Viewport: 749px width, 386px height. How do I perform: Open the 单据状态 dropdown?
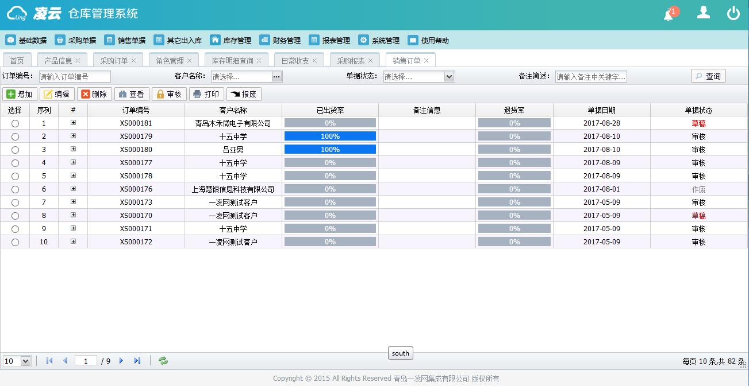(x=449, y=77)
